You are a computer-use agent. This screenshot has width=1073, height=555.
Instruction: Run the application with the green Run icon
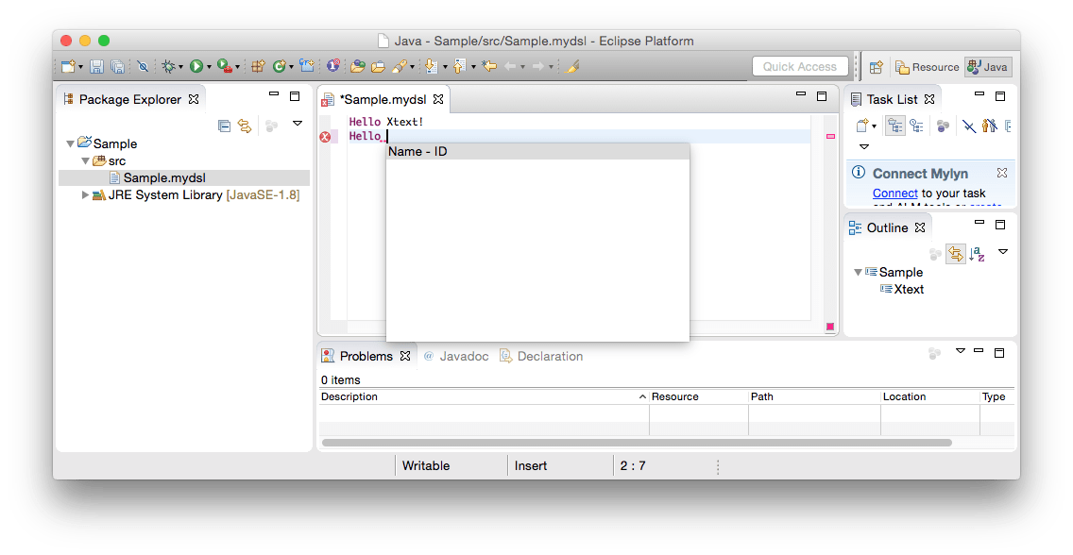click(196, 66)
